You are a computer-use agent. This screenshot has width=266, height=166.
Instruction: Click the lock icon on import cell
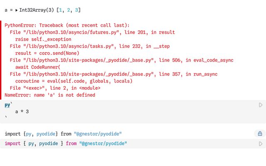point(260,134)
